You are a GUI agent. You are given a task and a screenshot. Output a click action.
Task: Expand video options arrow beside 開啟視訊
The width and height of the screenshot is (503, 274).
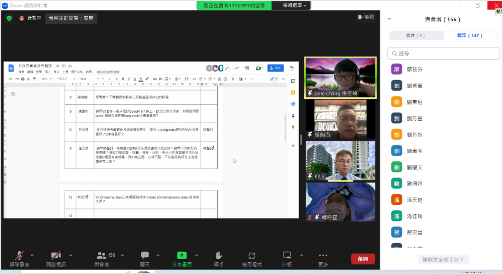[71, 255]
